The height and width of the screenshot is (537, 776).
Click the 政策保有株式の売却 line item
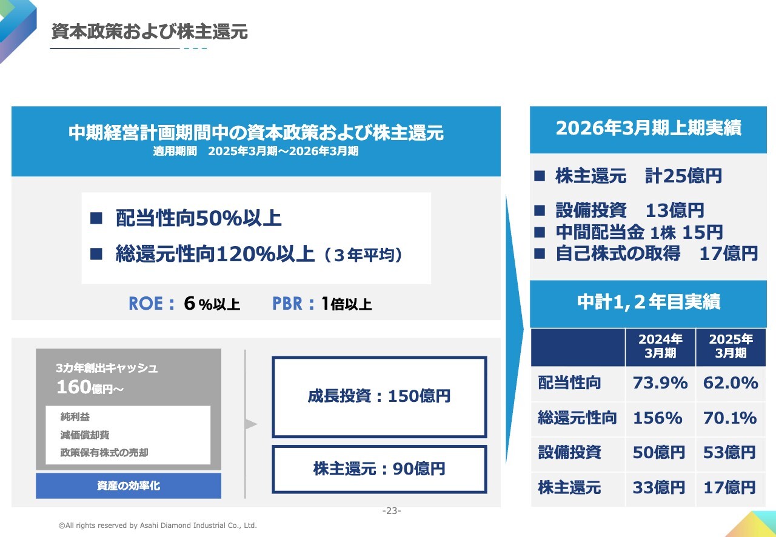tap(104, 453)
